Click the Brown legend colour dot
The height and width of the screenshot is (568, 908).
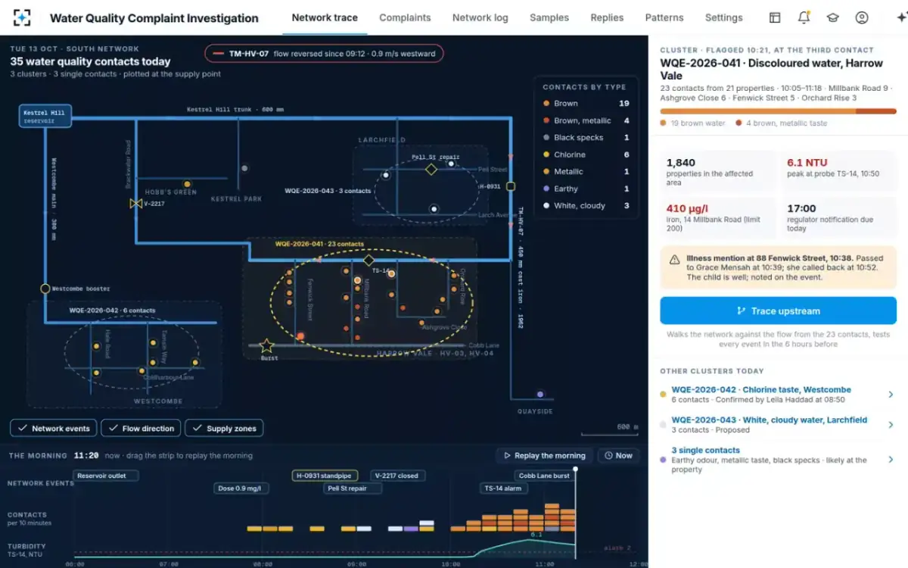546,104
